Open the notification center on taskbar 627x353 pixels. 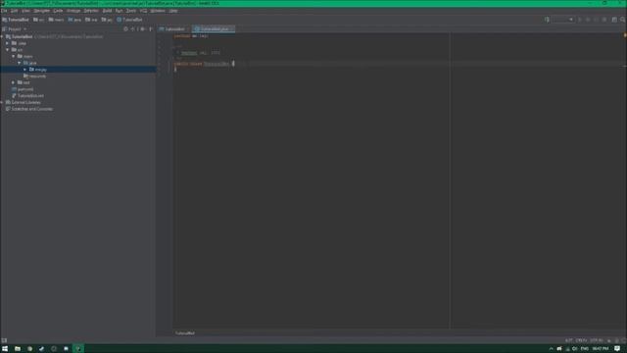tap(617, 349)
